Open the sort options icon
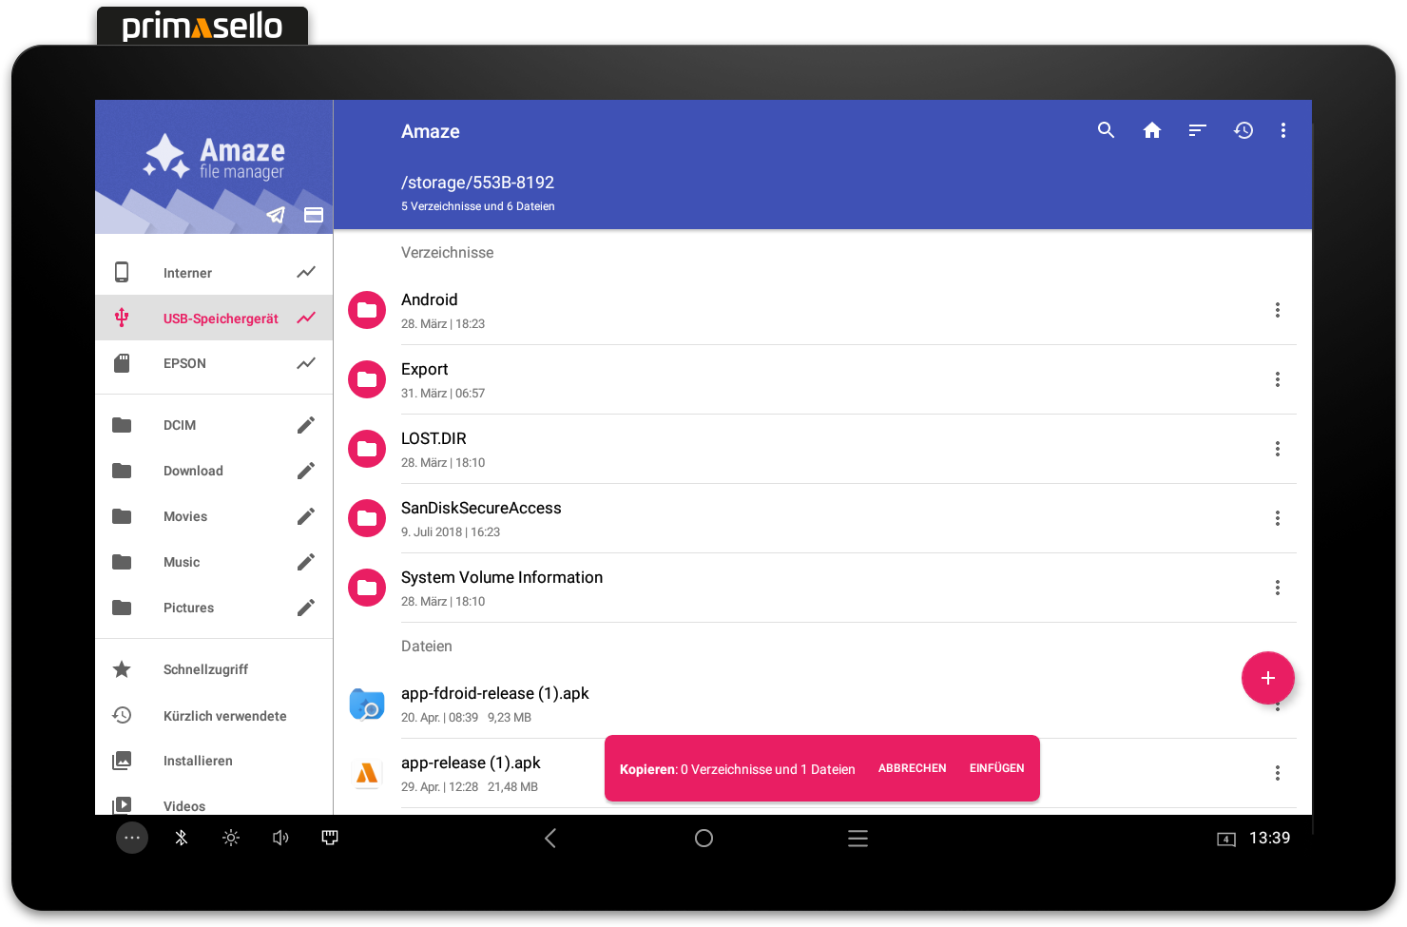Image resolution: width=1407 pixels, height=927 pixels. (1197, 130)
